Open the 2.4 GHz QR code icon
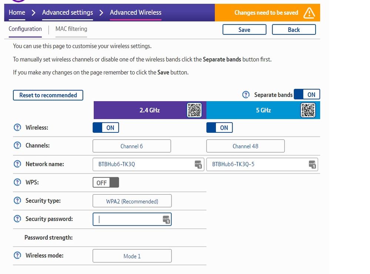370x274 pixels. tap(194, 110)
